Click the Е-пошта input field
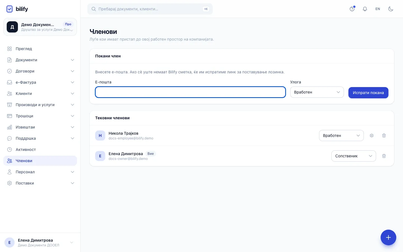 pyautogui.click(x=190, y=92)
